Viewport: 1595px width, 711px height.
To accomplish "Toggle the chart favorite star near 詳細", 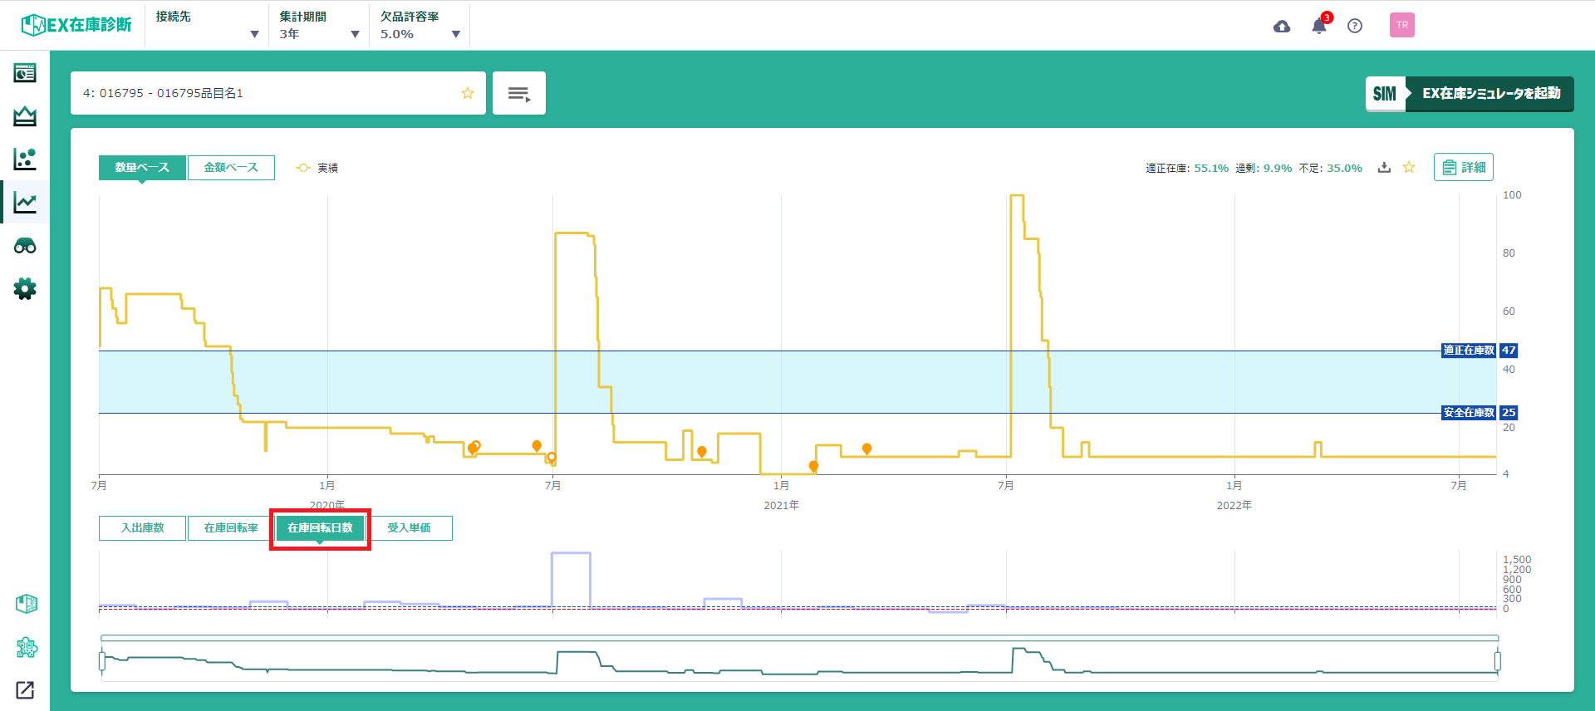I will 1409,168.
